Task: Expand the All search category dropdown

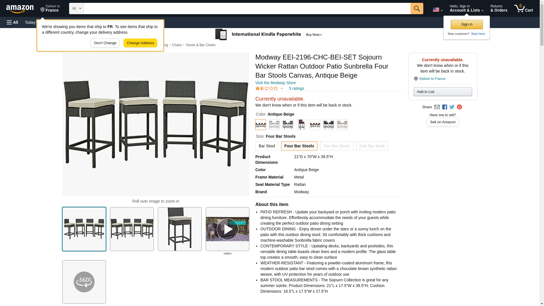Action: [x=76, y=8]
